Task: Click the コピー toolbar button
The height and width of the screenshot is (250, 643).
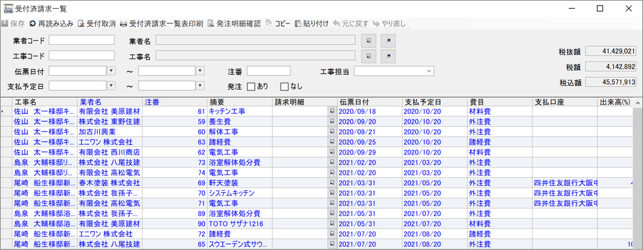Action: tap(279, 24)
